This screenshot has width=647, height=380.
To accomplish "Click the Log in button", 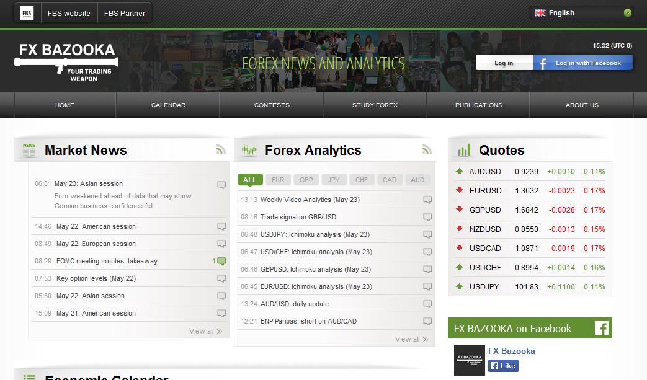I will pyautogui.click(x=504, y=63).
